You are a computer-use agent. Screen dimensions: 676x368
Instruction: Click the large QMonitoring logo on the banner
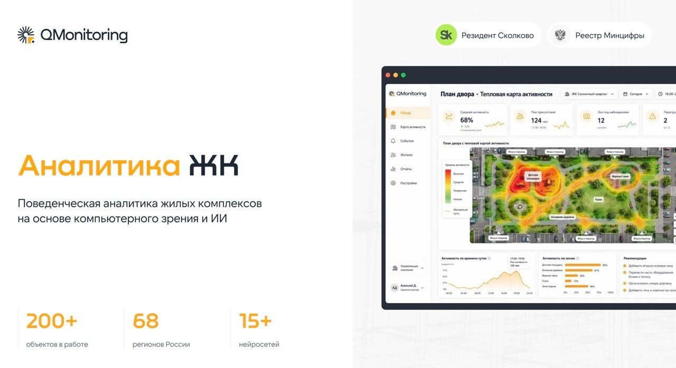(72, 35)
